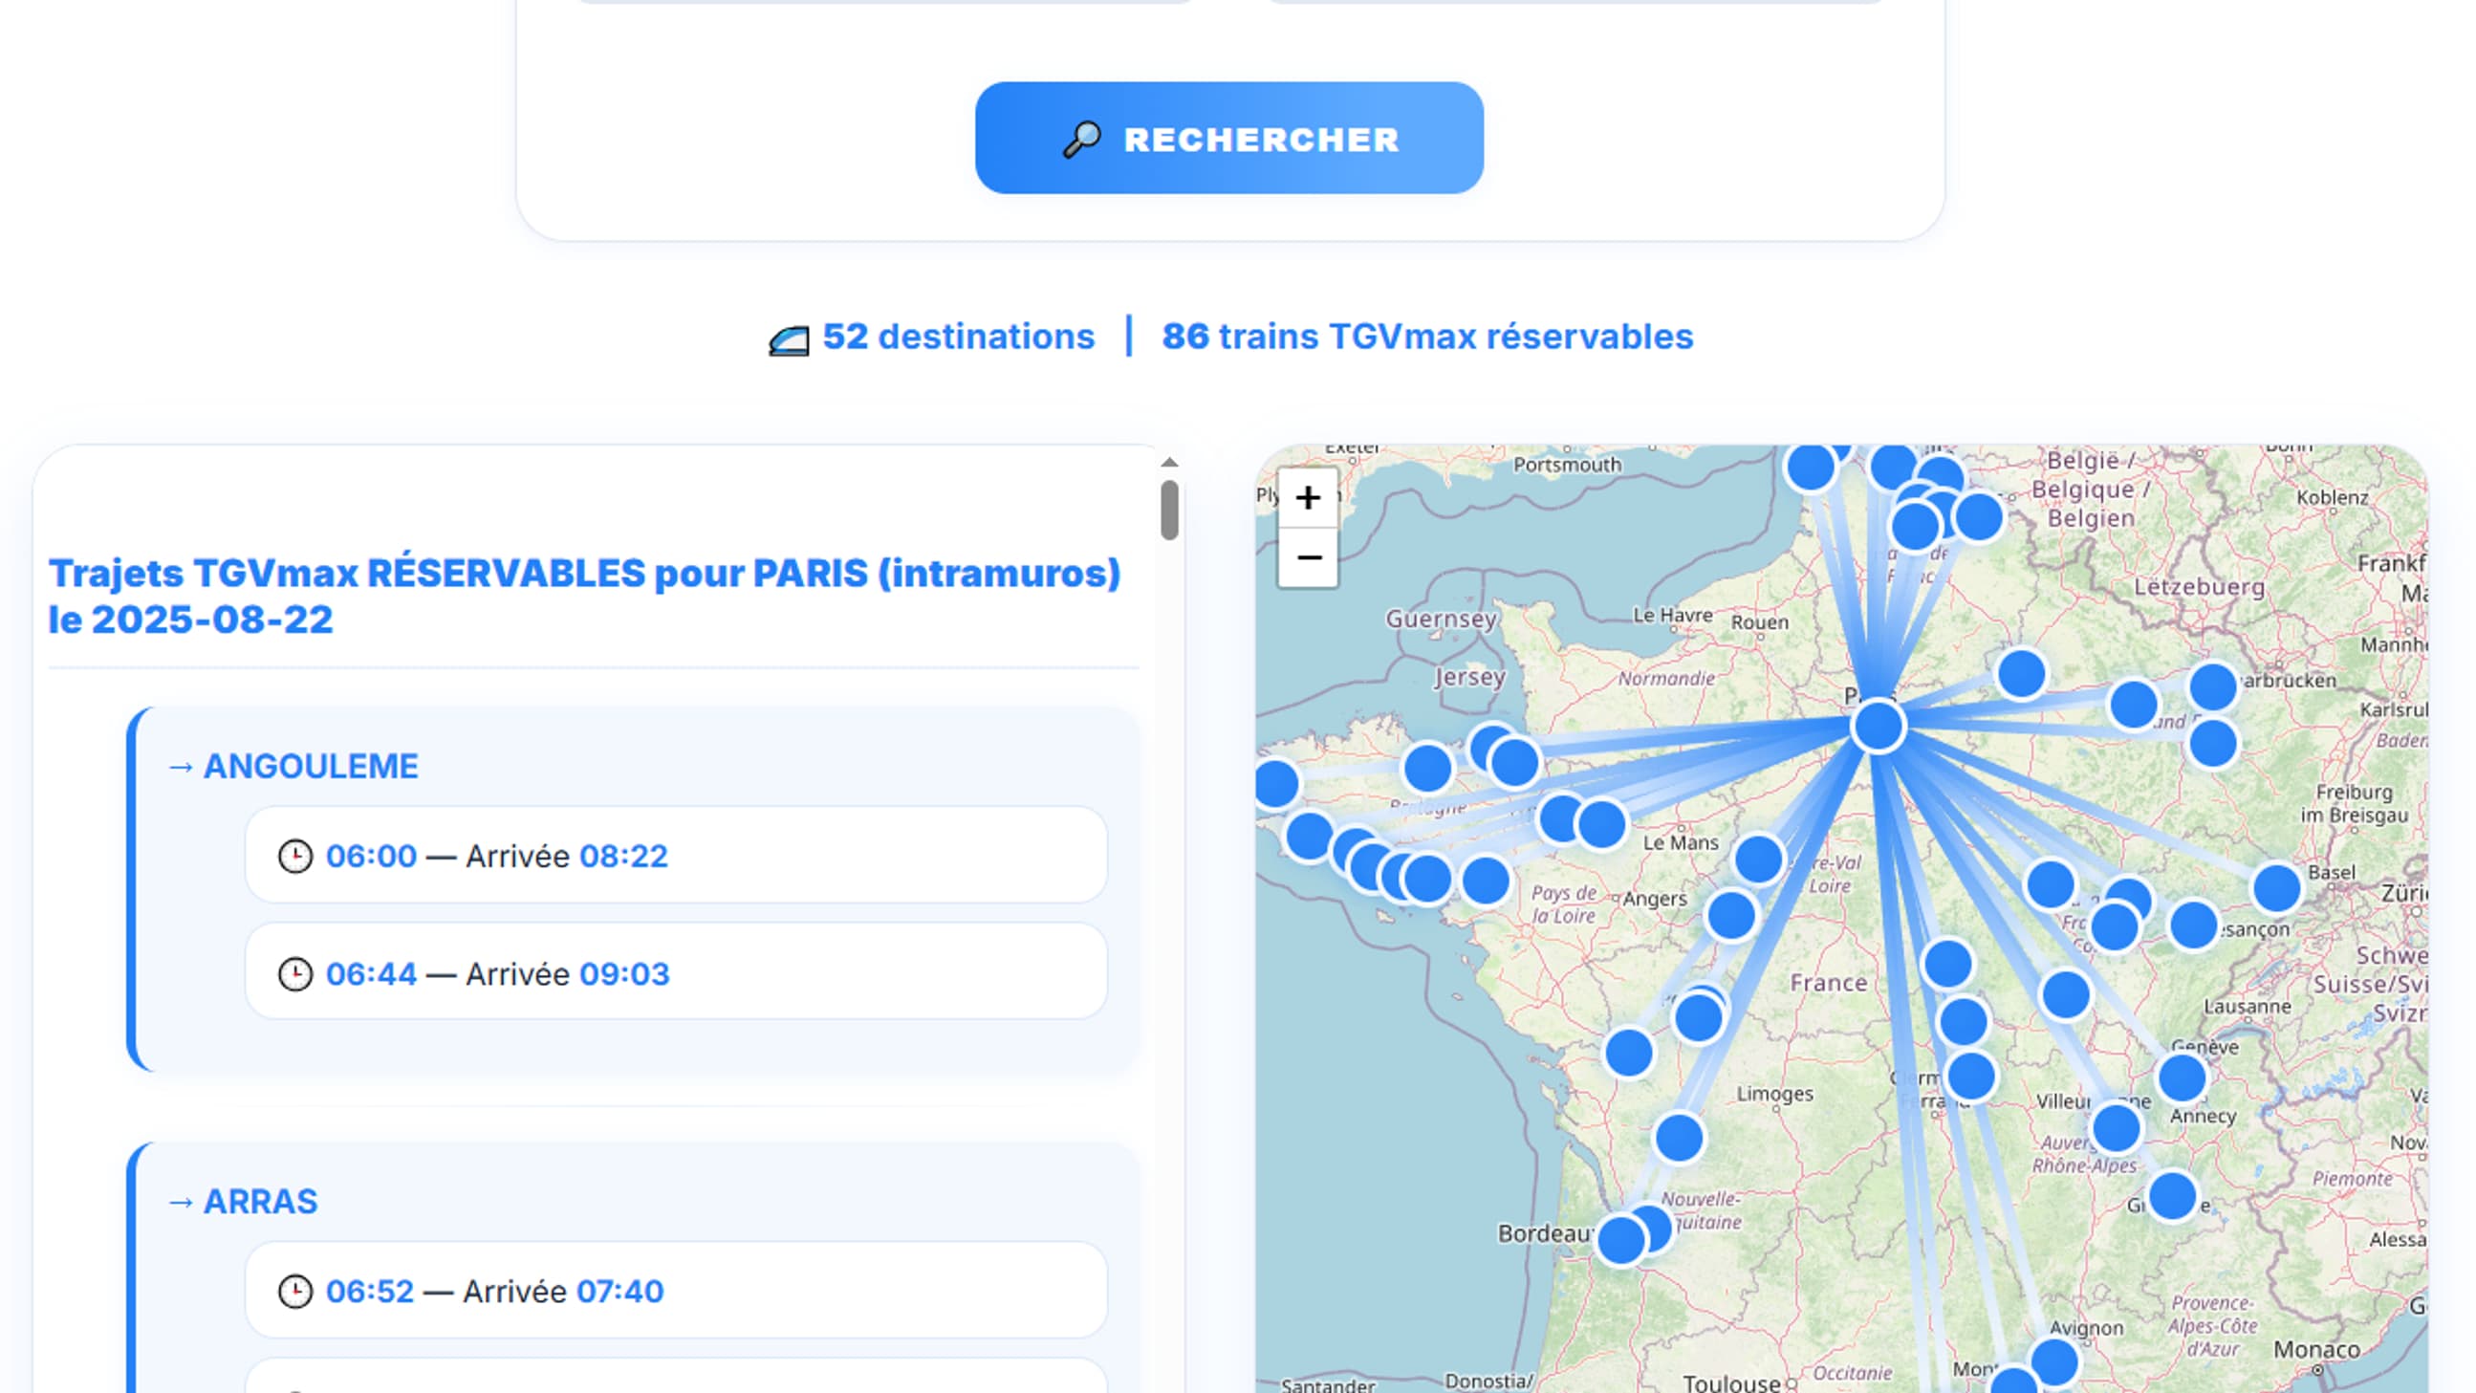2476x1393 pixels.
Task: Open the "86 trains TGVmax réservables" link
Action: click(x=1428, y=337)
